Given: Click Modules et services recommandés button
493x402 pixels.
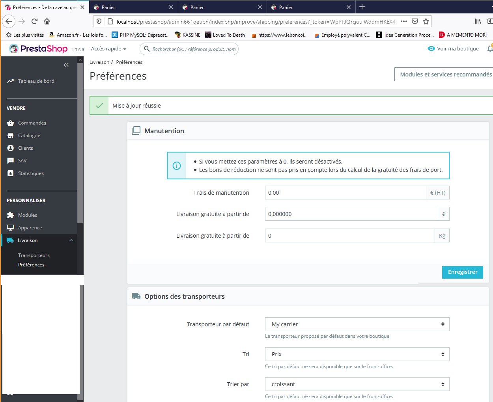Looking at the screenshot, I should (x=444, y=74).
